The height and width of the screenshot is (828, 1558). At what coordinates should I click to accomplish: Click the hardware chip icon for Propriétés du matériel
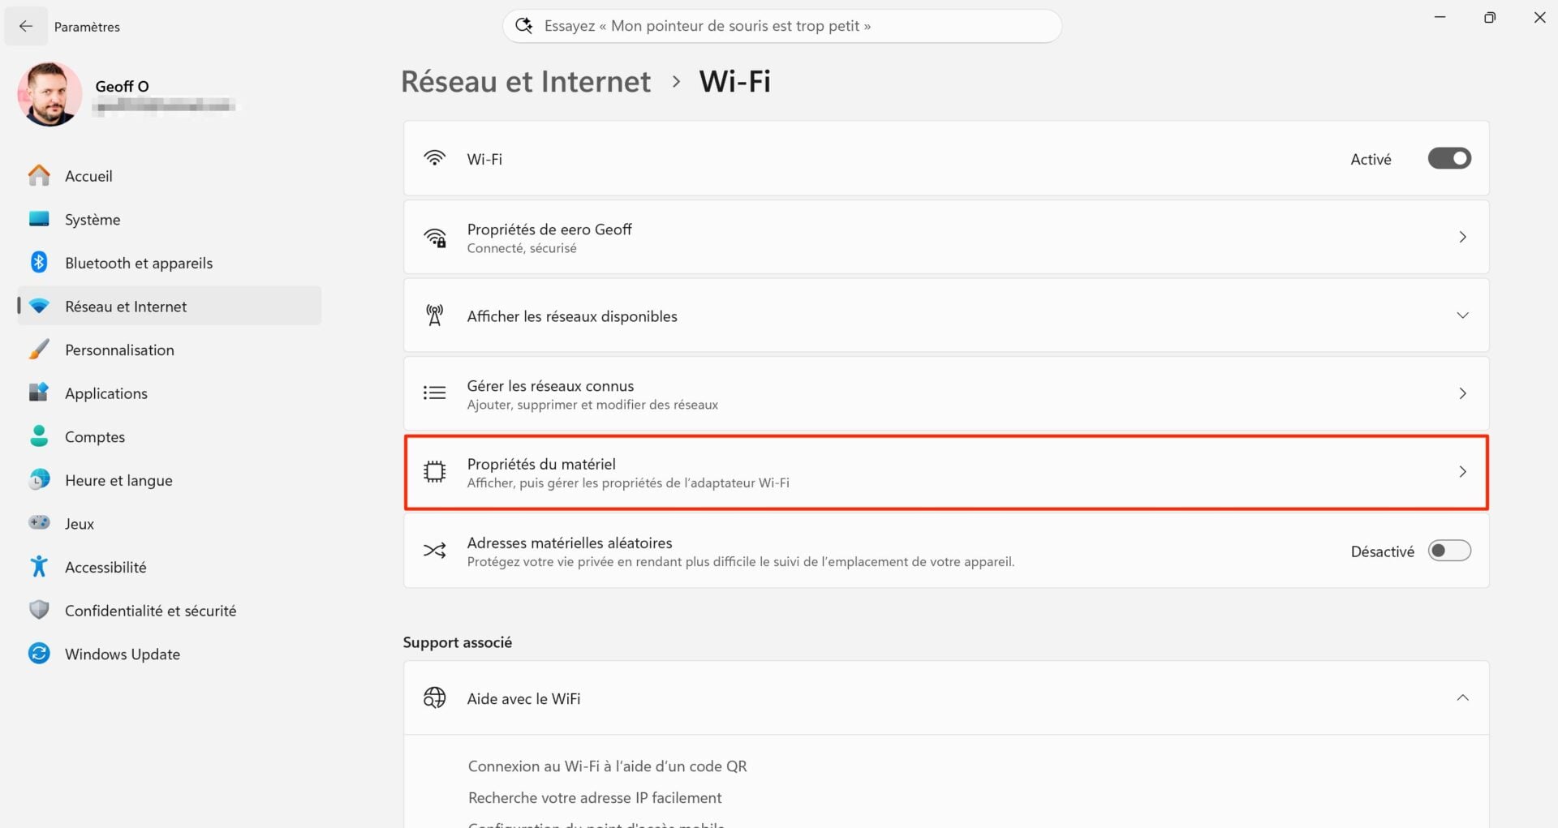click(x=435, y=471)
